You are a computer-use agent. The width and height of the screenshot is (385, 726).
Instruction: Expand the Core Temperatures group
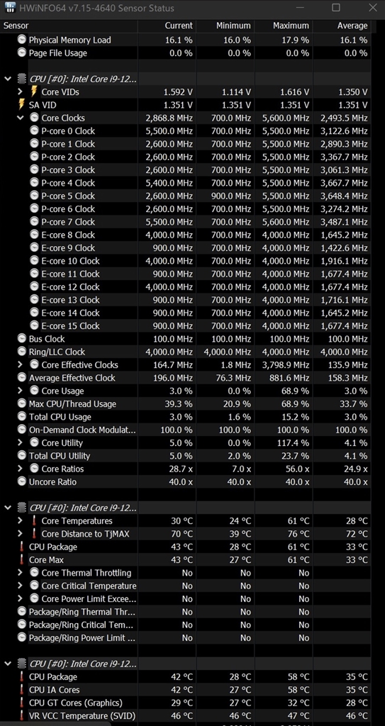point(20,521)
